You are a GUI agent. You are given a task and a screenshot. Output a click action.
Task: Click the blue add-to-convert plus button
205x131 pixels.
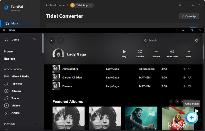point(191,117)
